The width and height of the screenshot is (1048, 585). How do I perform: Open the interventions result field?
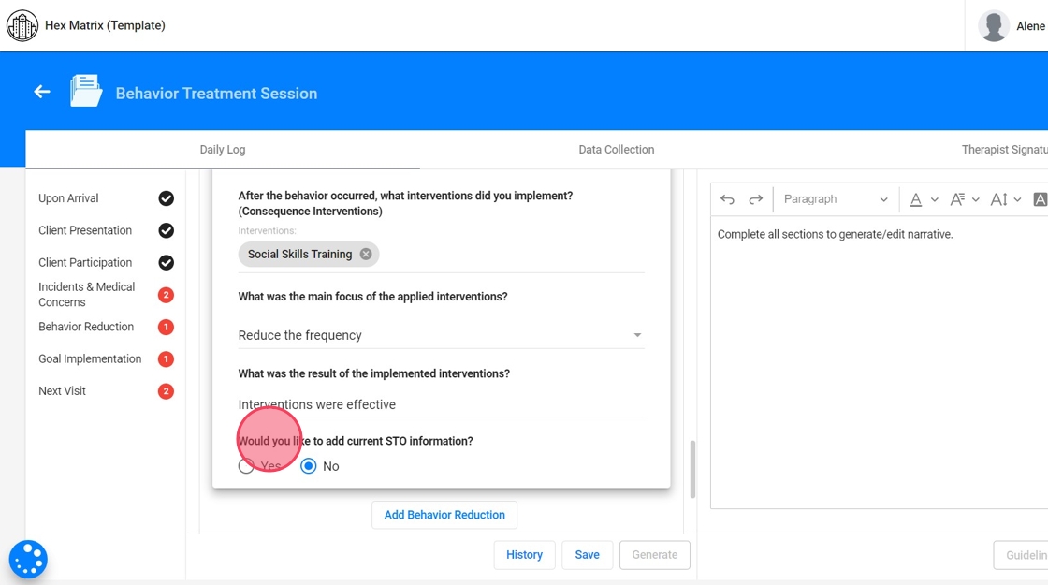(x=441, y=404)
